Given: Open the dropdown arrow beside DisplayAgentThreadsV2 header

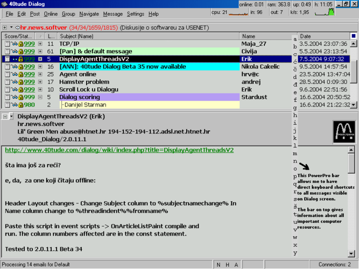Looking at the screenshot, I should (11, 117).
